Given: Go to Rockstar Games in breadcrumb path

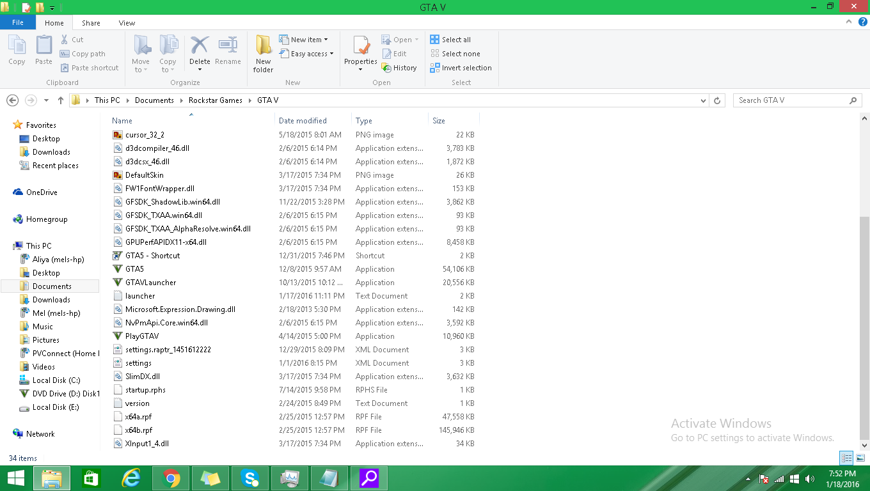Looking at the screenshot, I should tap(215, 100).
